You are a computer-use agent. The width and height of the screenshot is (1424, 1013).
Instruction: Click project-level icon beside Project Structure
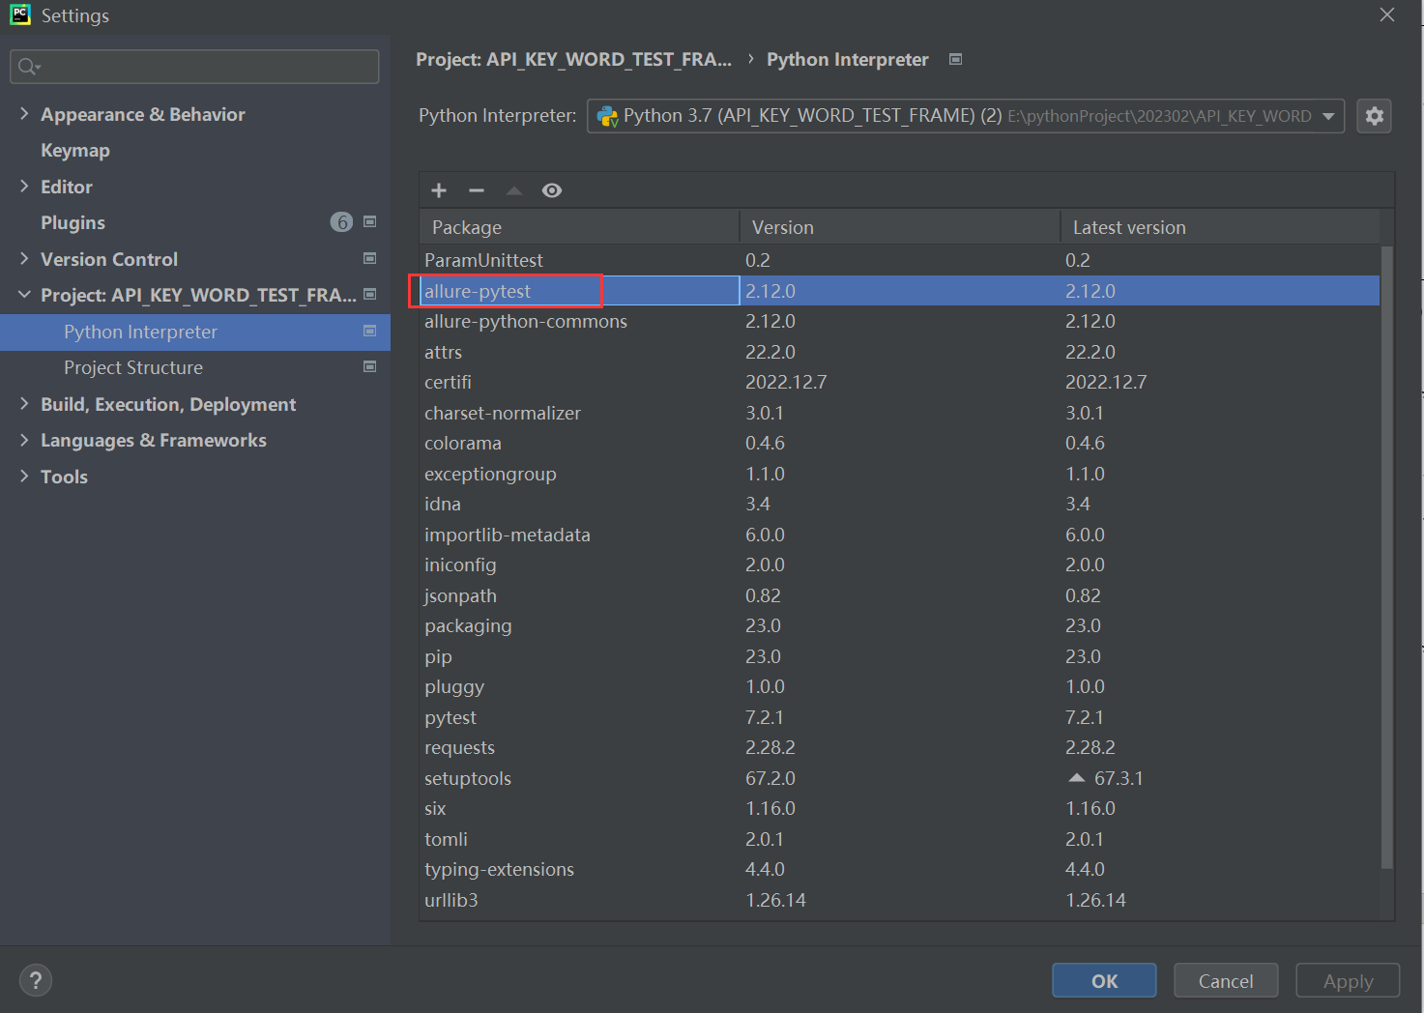pos(369,367)
